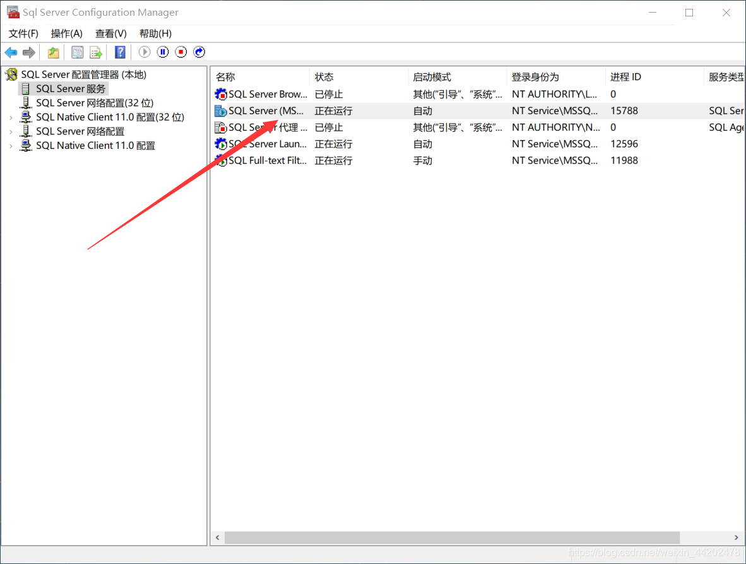Select the SQL Server 配置管理器 (本地) root
746x564 pixels.
(84, 74)
